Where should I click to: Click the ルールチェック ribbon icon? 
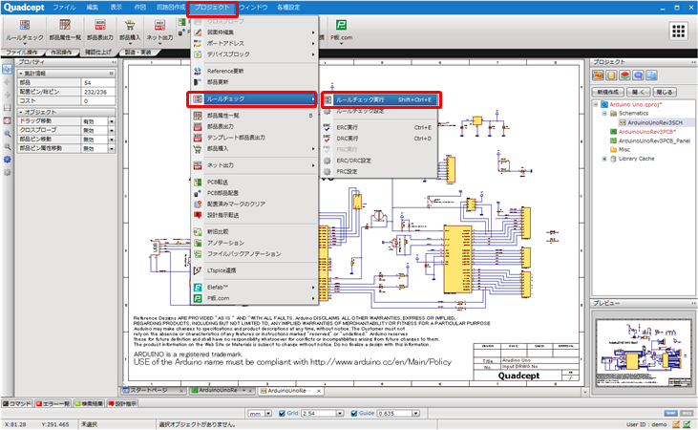coord(25,25)
